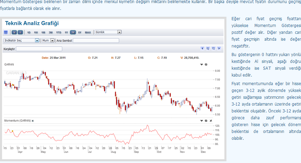Toggle the I indicator button

click(20, 32)
